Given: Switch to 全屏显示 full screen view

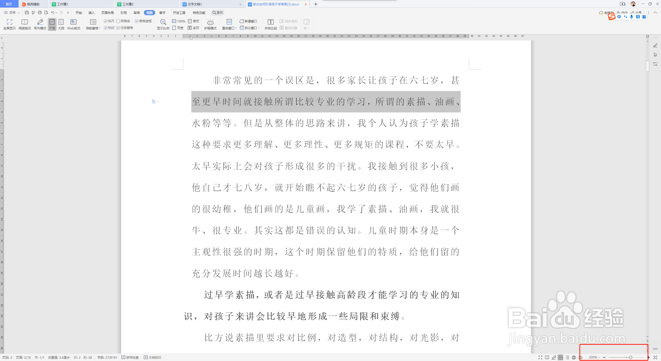Looking at the screenshot, I should 9,24.
